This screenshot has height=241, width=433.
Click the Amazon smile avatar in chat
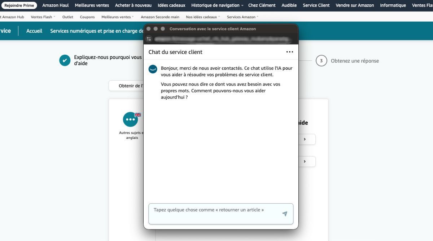(153, 69)
